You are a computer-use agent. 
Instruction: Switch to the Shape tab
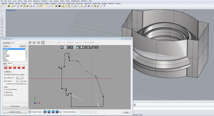click(5, 63)
